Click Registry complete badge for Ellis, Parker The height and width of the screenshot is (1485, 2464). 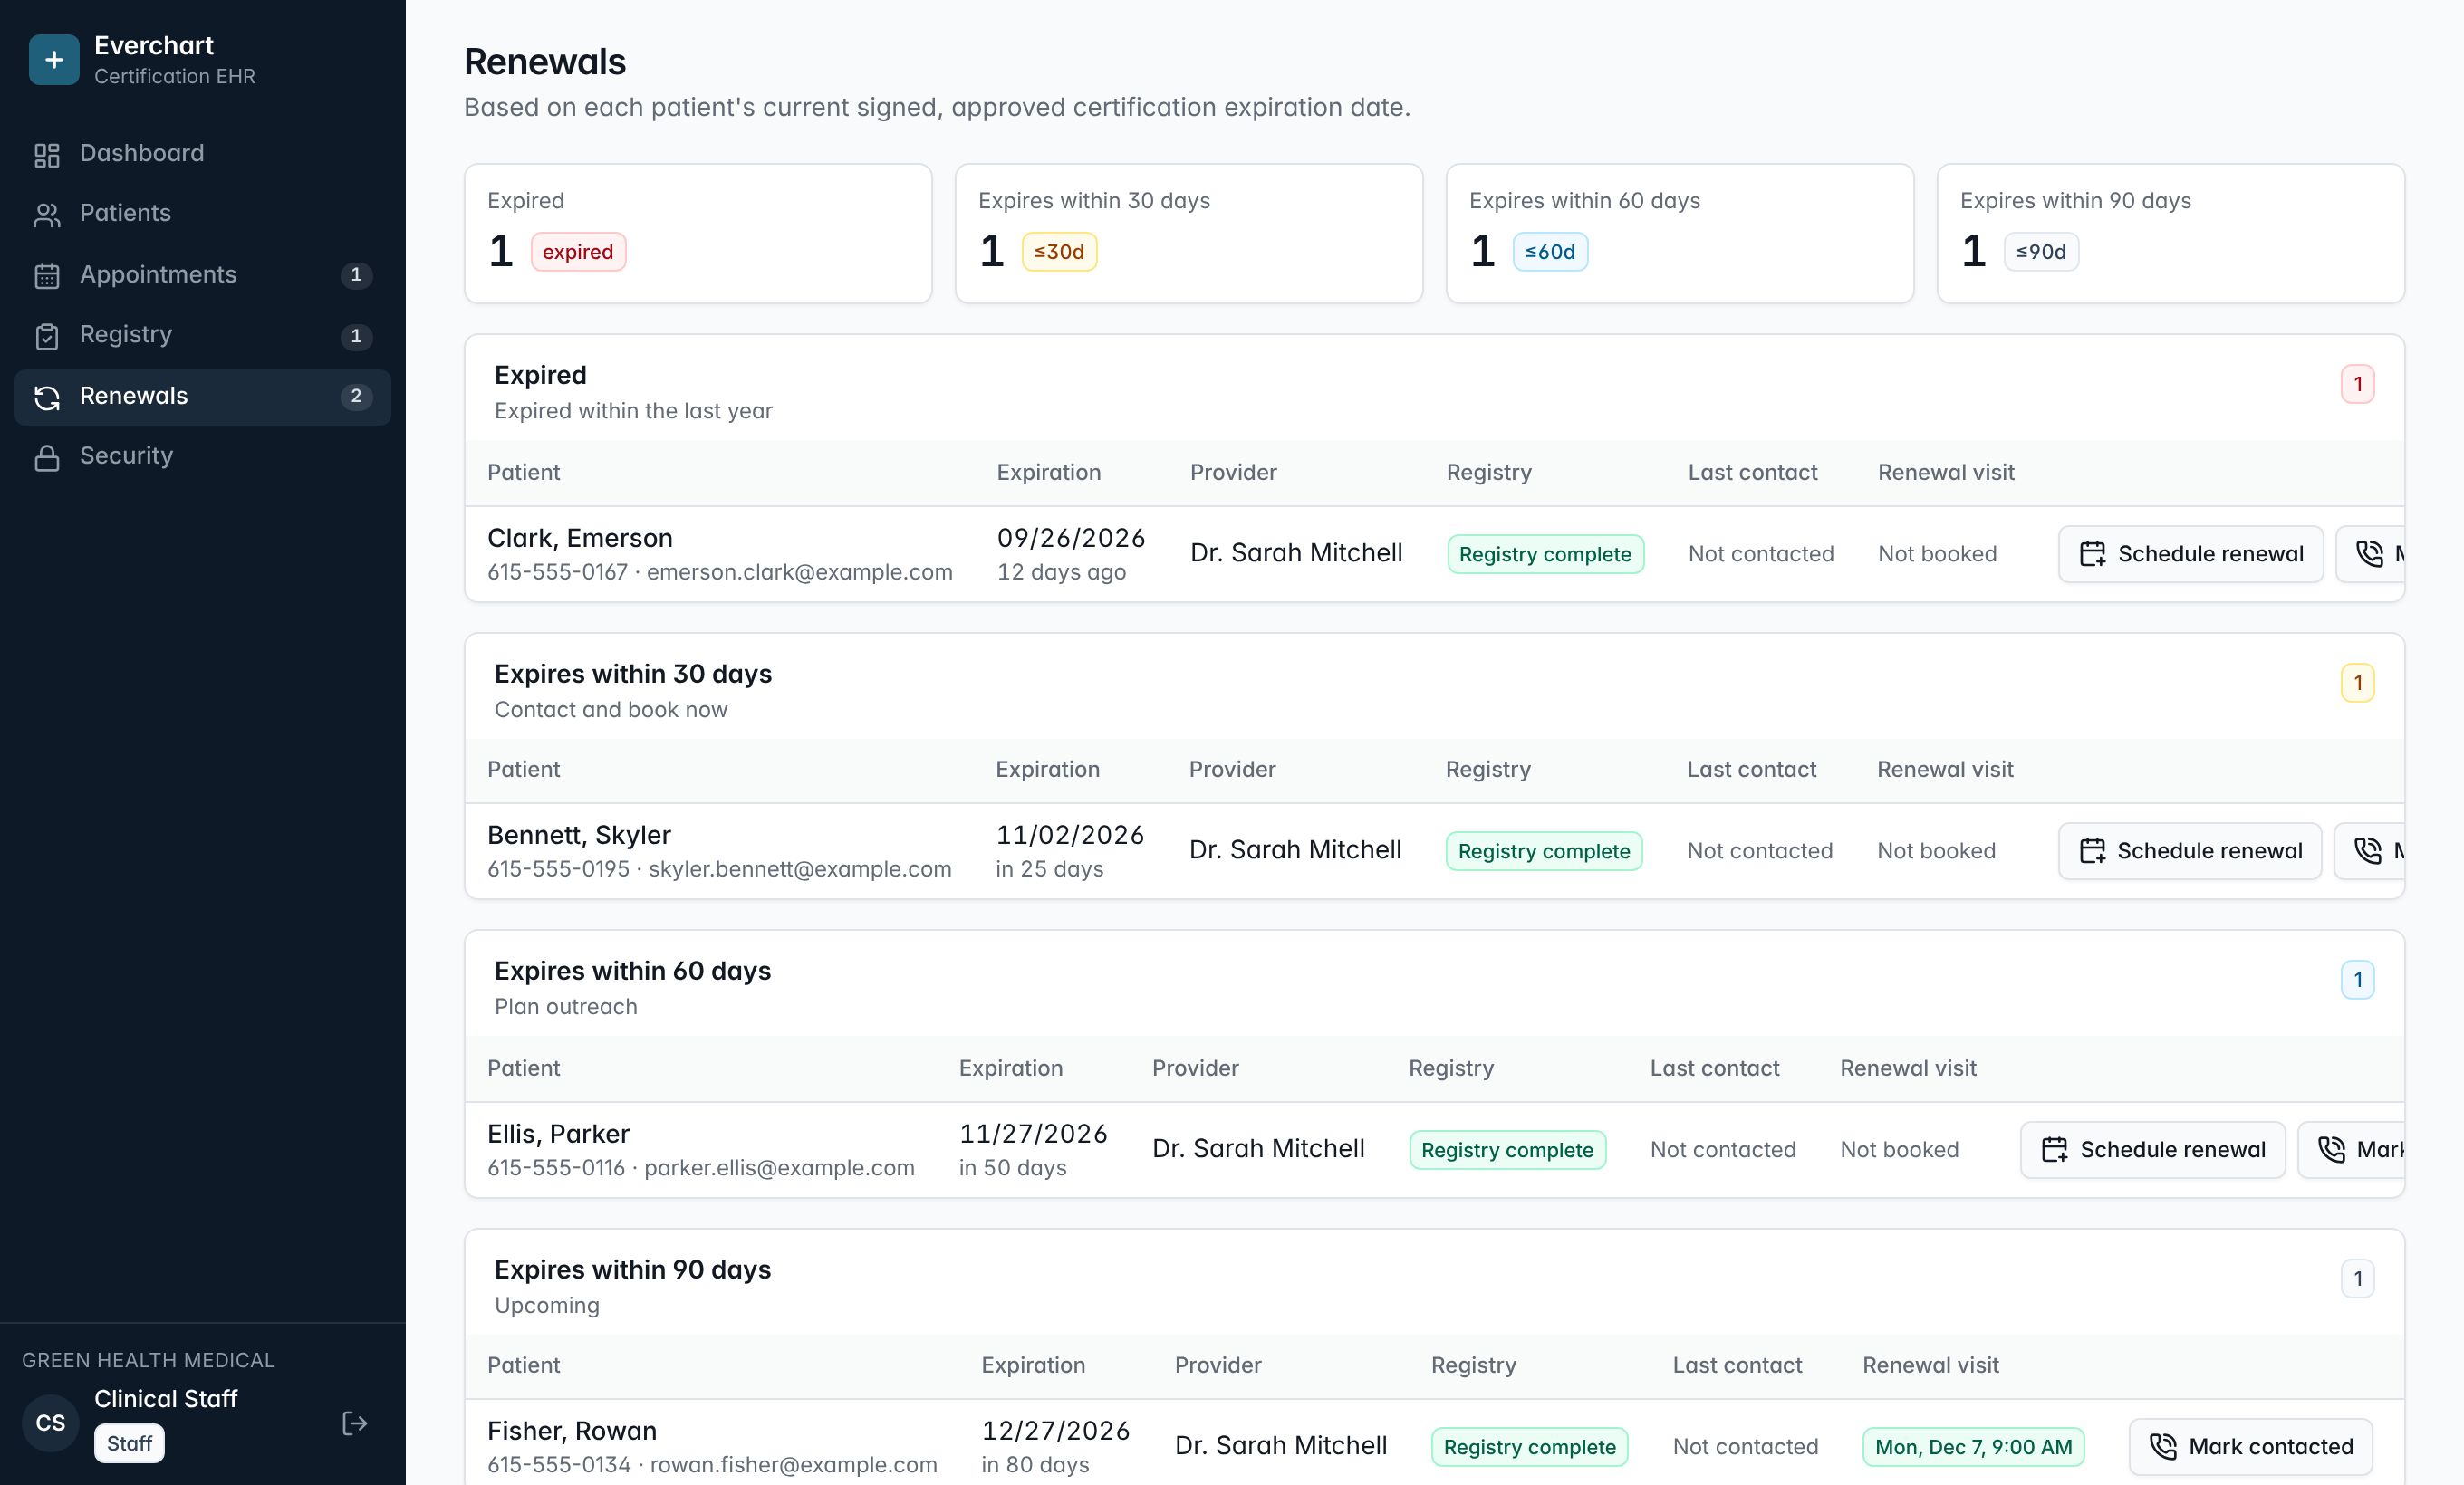coord(1507,1149)
